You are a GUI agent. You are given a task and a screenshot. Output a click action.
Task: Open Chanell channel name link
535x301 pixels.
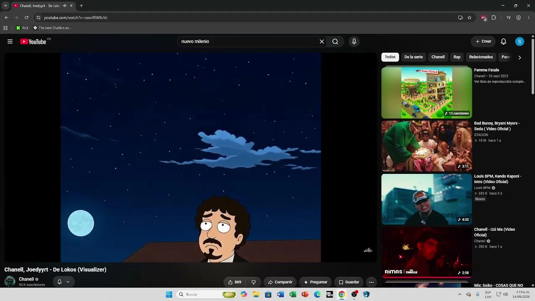pyautogui.click(x=26, y=279)
